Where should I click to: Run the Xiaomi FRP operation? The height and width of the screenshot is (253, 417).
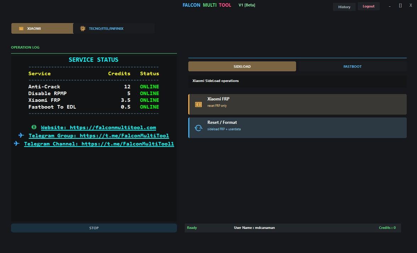tap(297, 104)
